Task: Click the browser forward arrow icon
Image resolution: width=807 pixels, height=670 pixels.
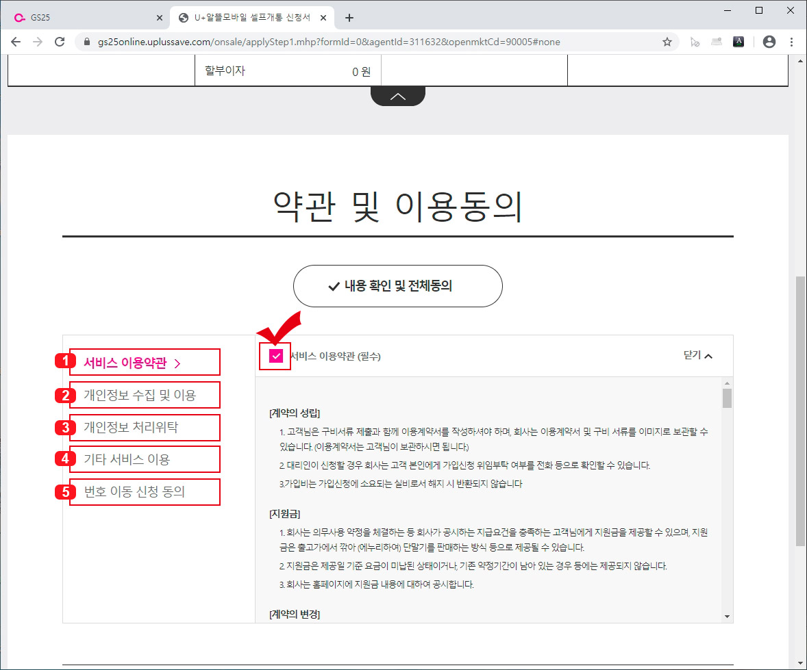Action: [38, 41]
